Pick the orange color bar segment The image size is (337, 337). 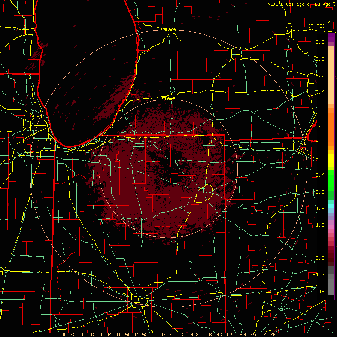pos(331,129)
